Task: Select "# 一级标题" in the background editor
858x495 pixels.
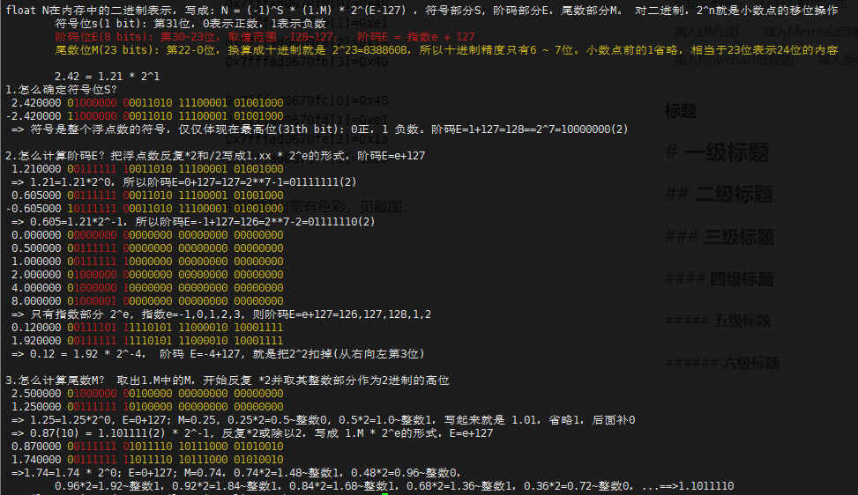Action: (x=718, y=152)
